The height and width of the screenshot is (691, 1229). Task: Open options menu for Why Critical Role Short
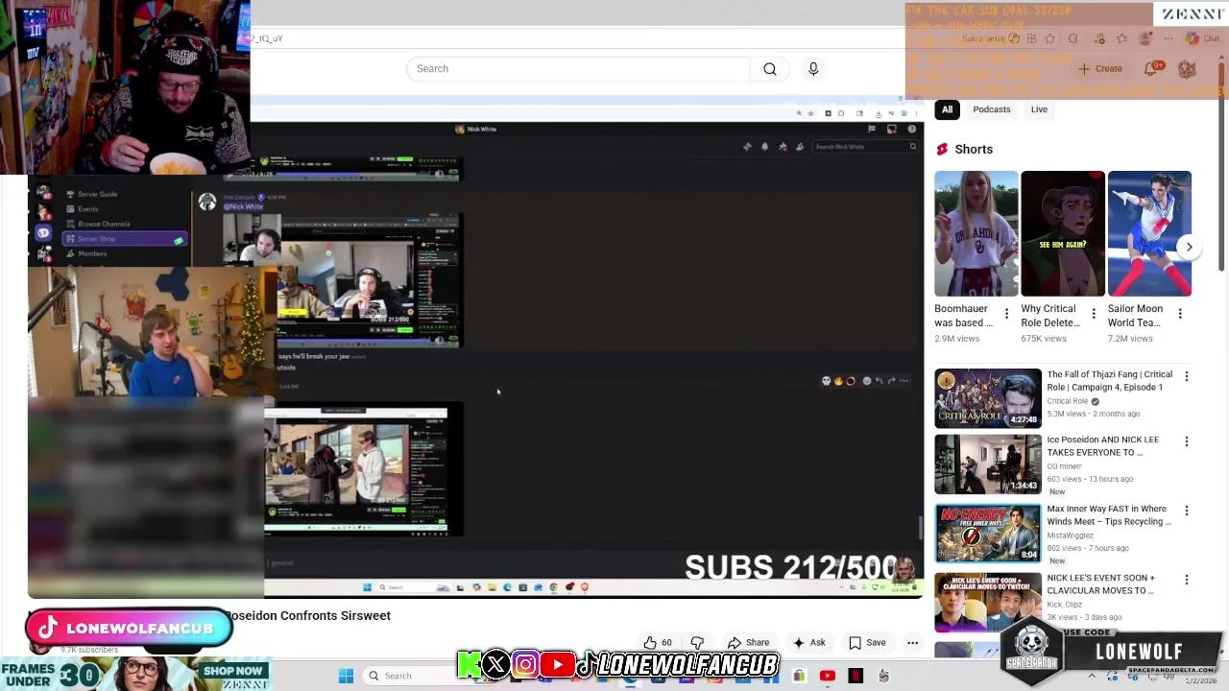(x=1093, y=314)
